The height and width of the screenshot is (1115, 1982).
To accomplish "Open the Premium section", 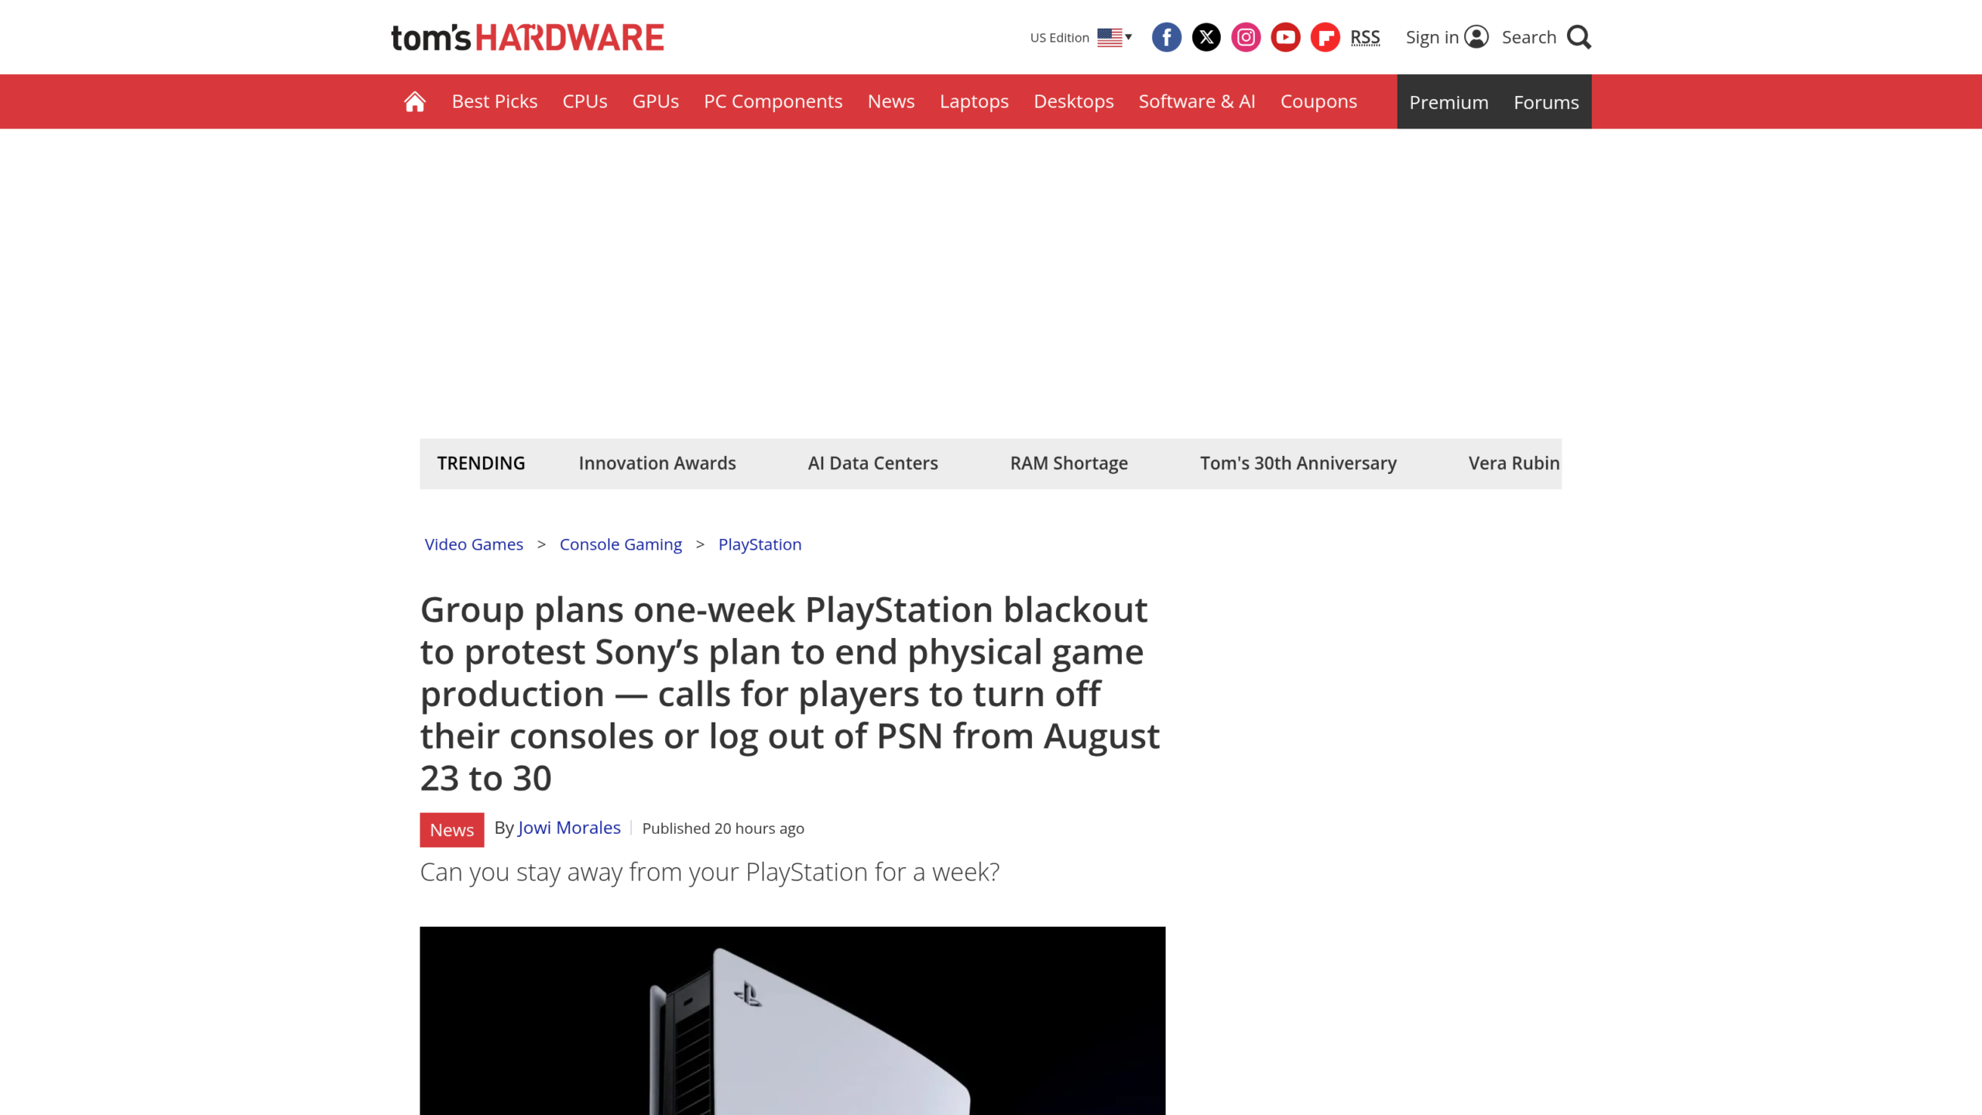I will [x=1449, y=102].
